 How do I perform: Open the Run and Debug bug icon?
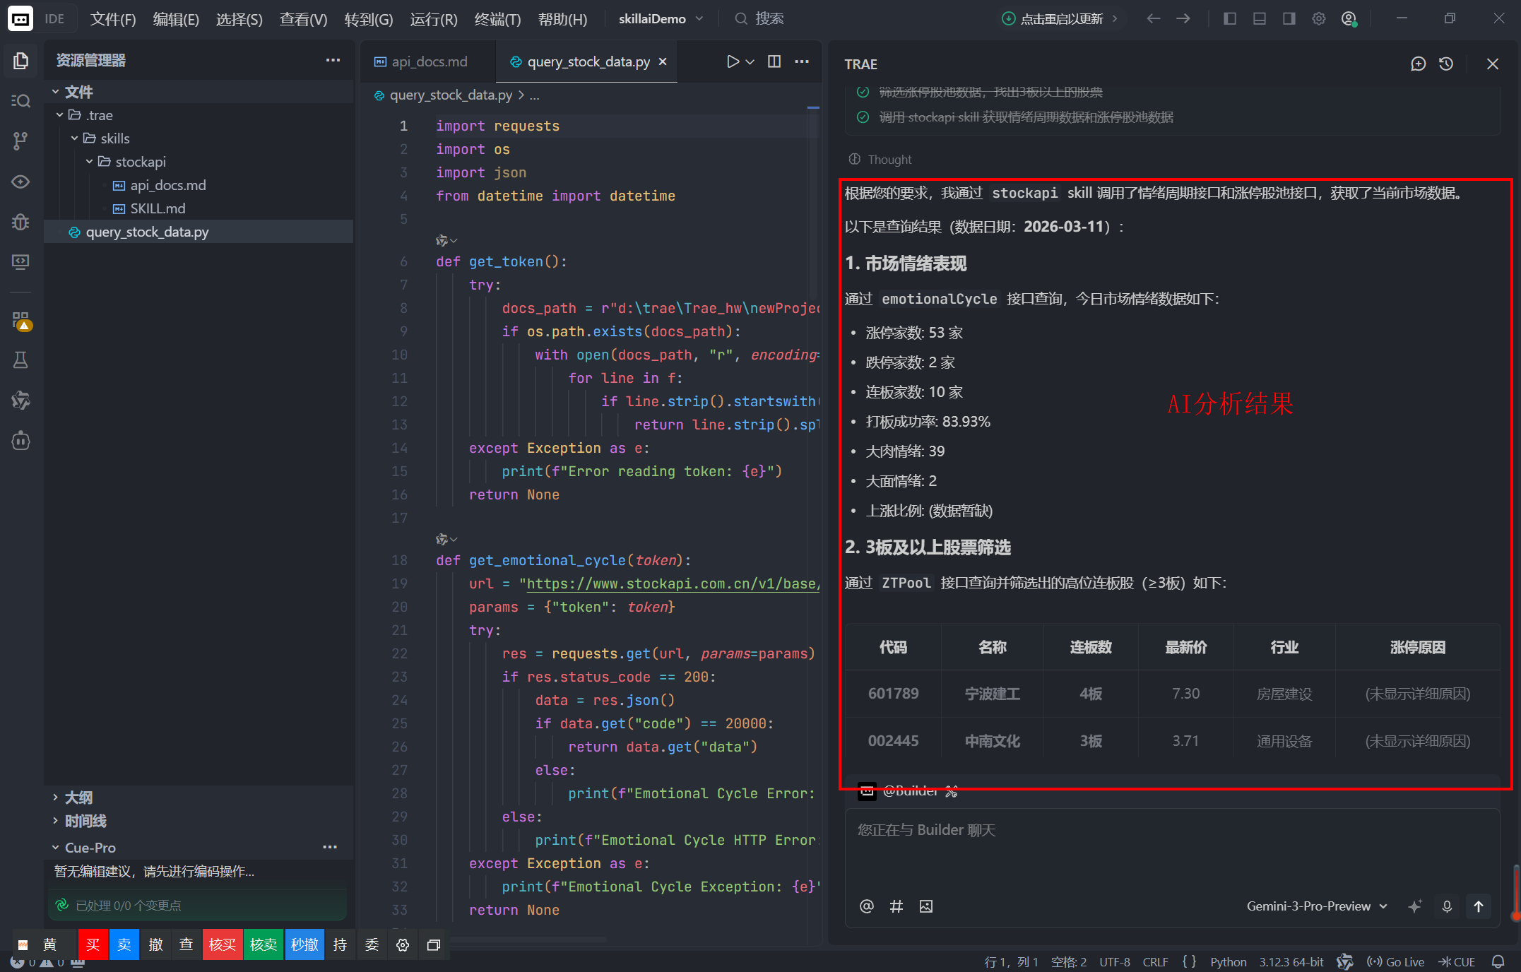coord(20,222)
